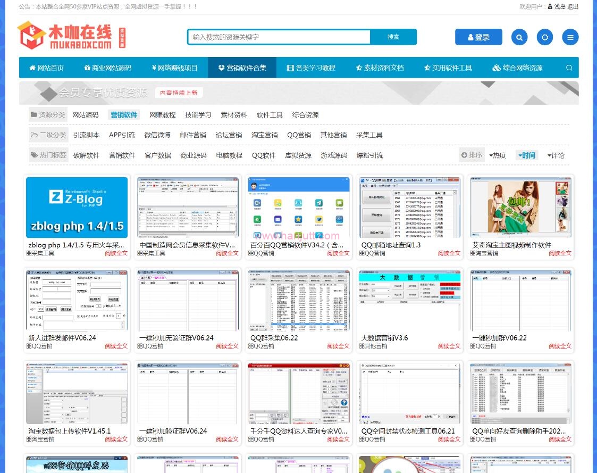This screenshot has height=473, width=597.
Task: Choose the 淘宝营销 subcategory
Action: [264, 135]
